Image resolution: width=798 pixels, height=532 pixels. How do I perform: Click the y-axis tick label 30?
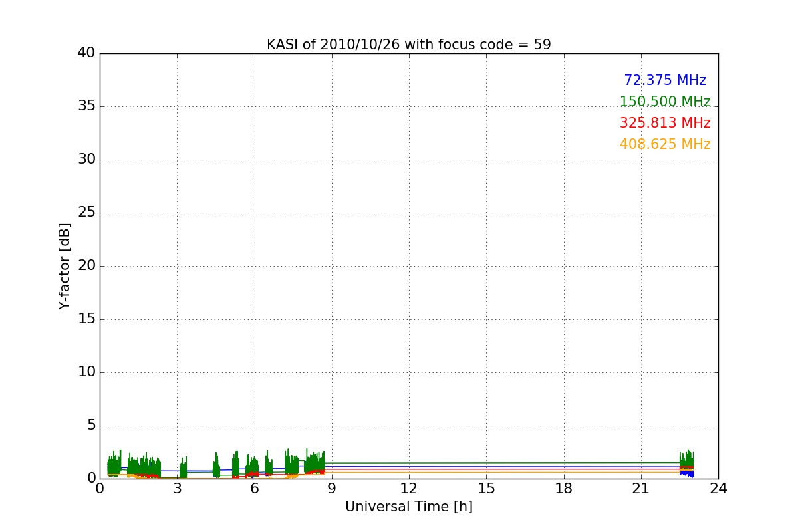[x=86, y=160]
